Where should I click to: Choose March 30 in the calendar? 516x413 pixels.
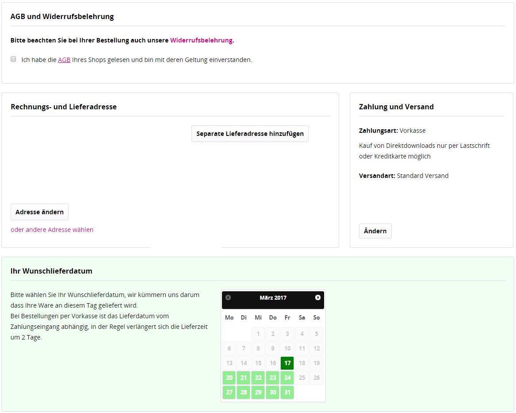click(273, 393)
